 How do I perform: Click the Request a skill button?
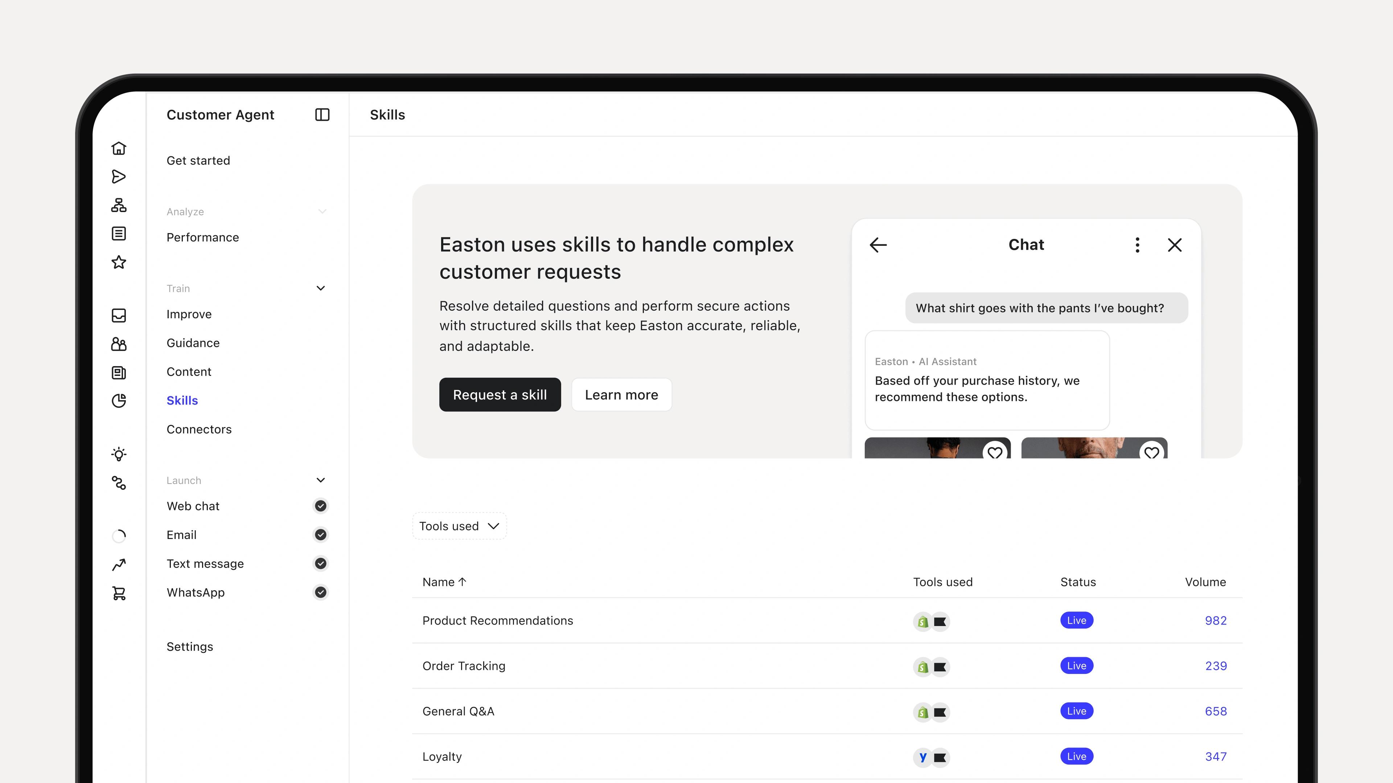click(500, 394)
